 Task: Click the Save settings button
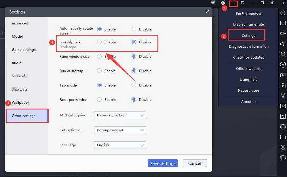click(163, 163)
